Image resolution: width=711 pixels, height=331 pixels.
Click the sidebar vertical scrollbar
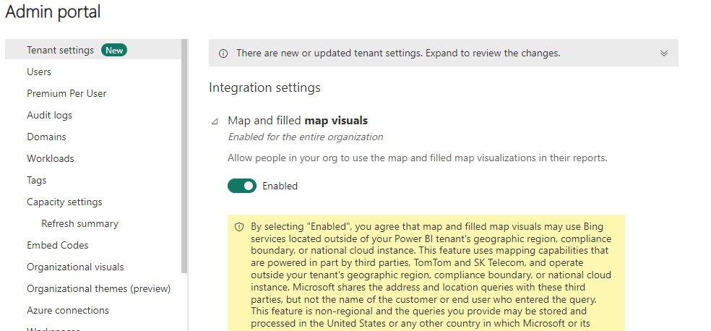click(184, 156)
